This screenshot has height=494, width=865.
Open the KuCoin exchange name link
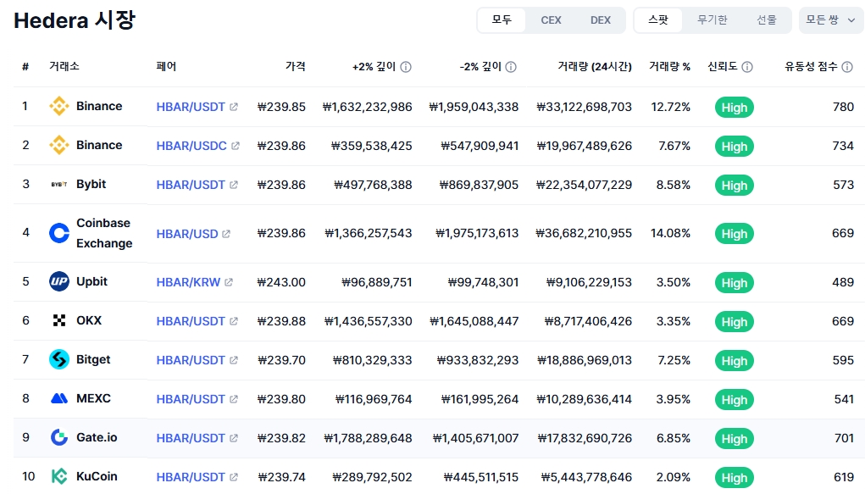point(97,476)
